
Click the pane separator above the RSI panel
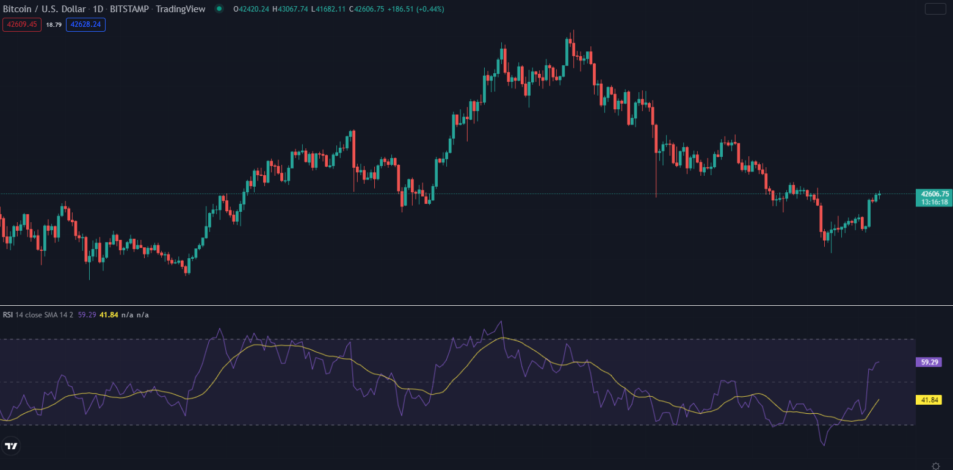point(458,305)
